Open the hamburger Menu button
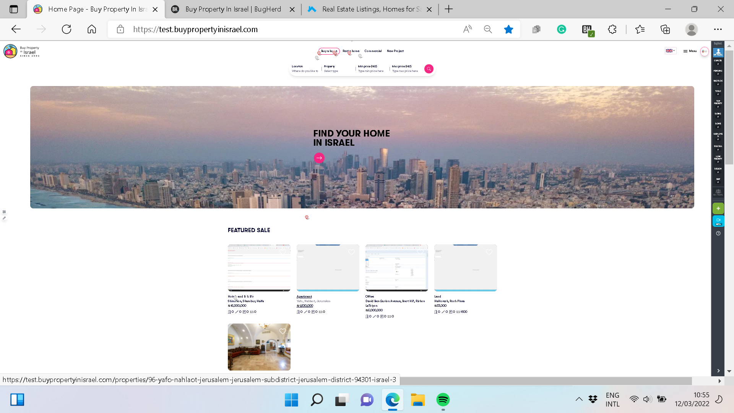The image size is (734, 413). pos(690,51)
